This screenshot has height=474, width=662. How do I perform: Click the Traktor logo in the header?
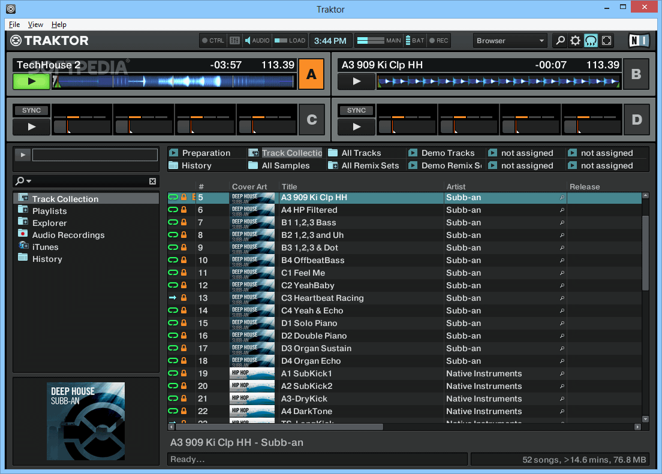[x=49, y=41]
